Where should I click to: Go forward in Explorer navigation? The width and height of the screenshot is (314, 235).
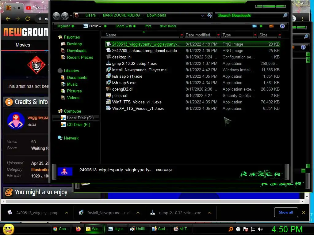pyautogui.click(x=65, y=16)
